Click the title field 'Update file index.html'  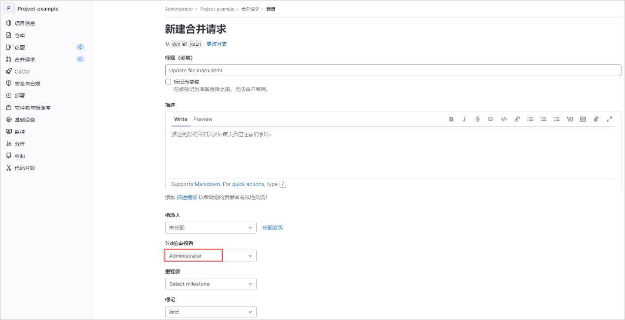tap(392, 70)
